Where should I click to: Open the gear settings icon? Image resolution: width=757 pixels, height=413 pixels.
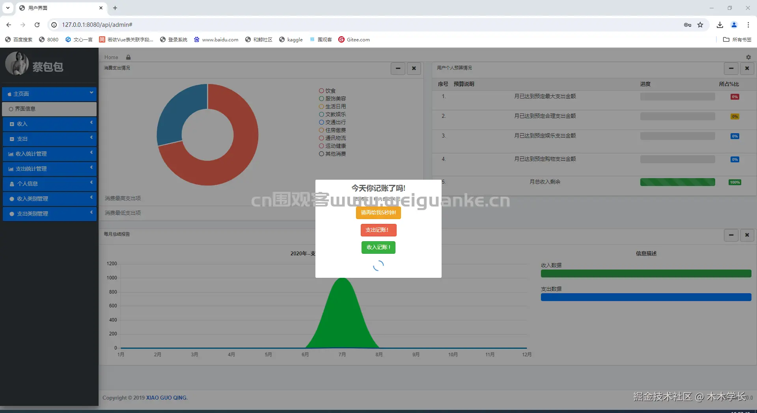[748, 57]
